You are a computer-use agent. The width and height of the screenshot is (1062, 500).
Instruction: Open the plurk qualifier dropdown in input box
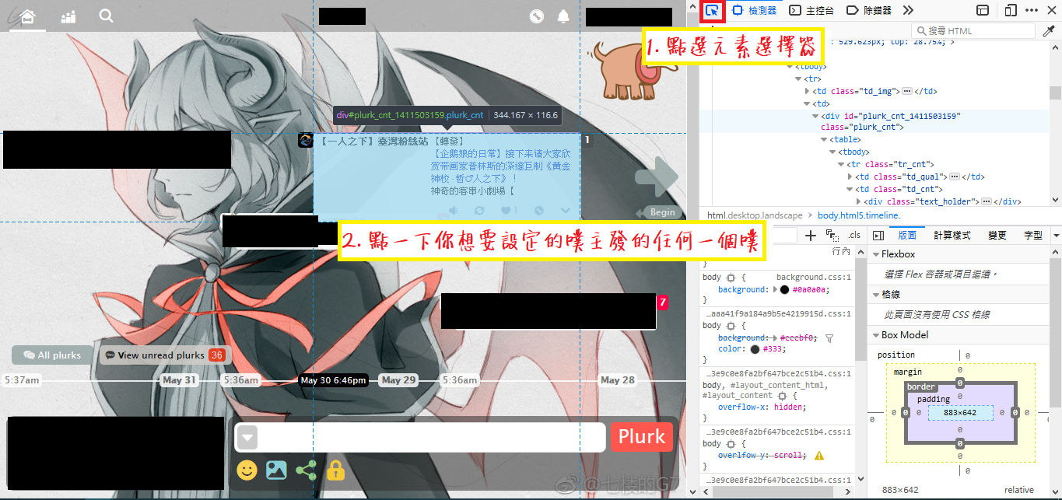(247, 437)
